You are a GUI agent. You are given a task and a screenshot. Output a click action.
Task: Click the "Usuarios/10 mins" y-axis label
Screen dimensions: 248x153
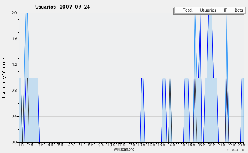[x=4, y=78]
